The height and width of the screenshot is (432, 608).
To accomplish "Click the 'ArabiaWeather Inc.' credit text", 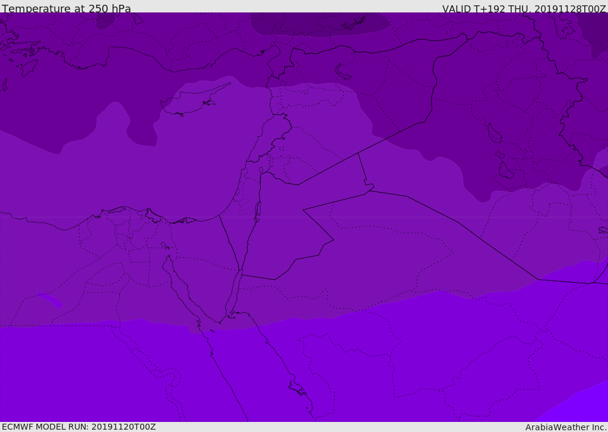I will pos(565,427).
